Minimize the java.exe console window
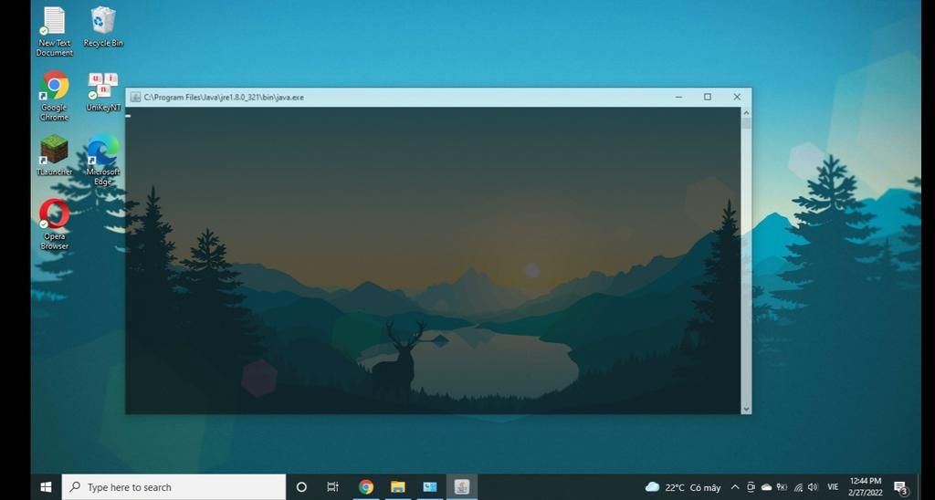Screen dimensions: 935x500 [x=678, y=97]
